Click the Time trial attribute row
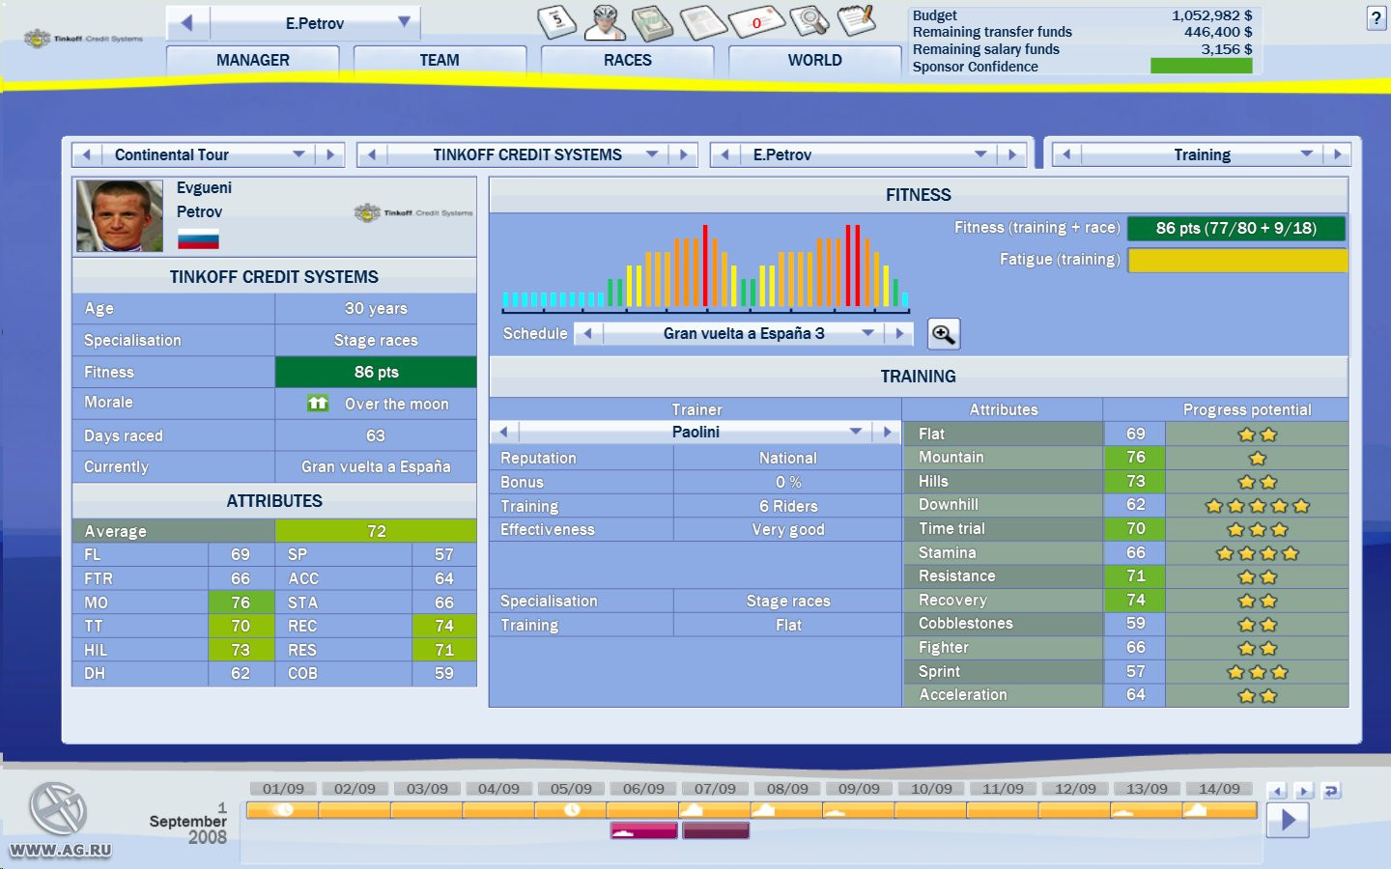The width and height of the screenshot is (1391, 869). pyautogui.click(x=1125, y=529)
